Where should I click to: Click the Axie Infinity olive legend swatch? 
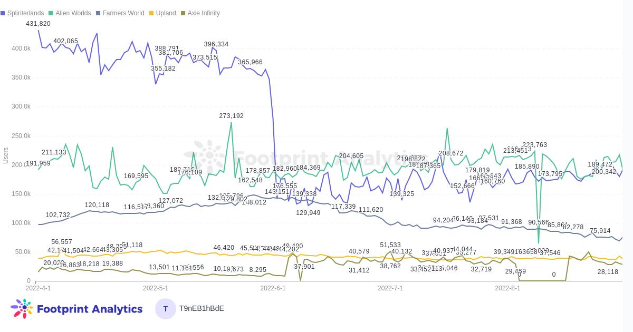click(x=183, y=13)
